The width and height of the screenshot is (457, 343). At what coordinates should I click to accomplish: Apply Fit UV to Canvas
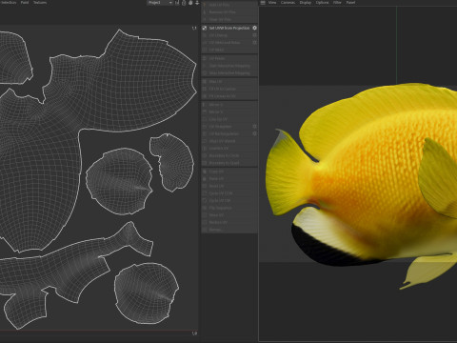point(229,89)
